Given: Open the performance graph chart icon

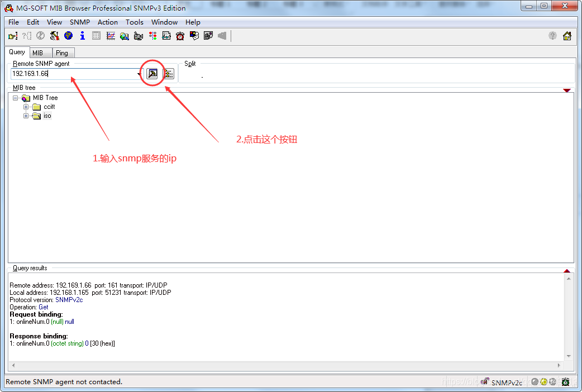Looking at the screenshot, I should [x=111, y=36].
